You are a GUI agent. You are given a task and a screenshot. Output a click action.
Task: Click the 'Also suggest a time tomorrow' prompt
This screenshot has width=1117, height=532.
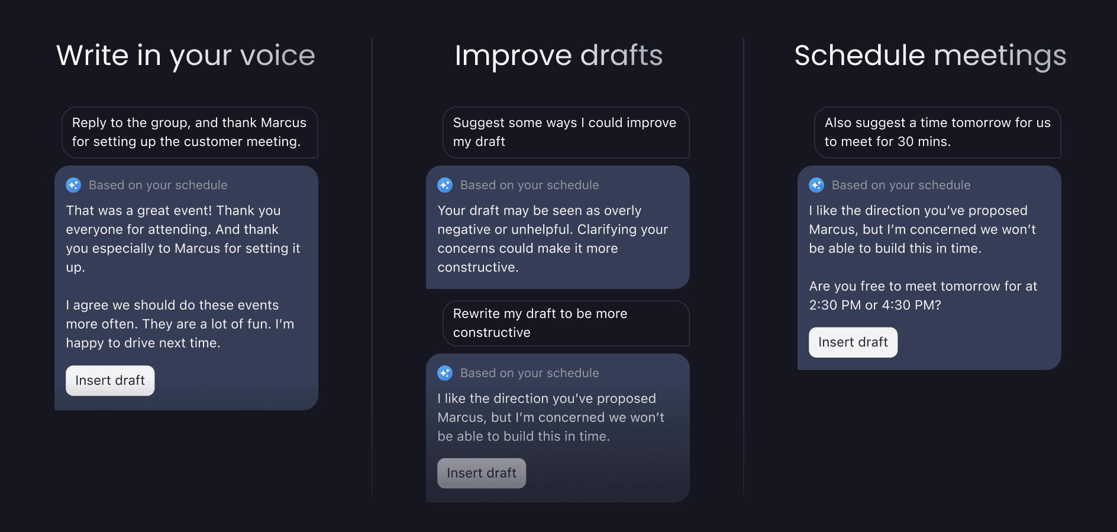point(937,132)
